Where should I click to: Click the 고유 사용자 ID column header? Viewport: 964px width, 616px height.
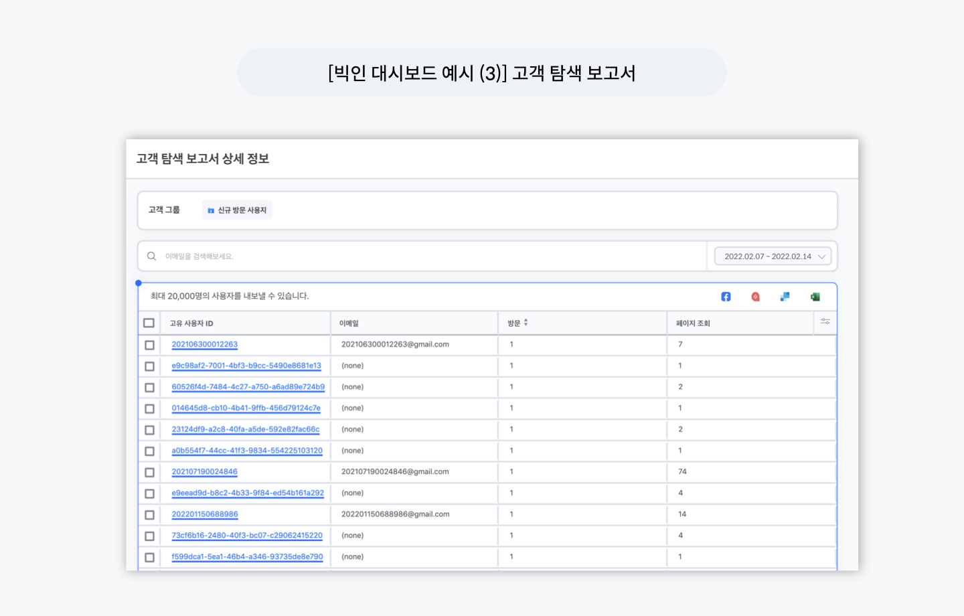191,323
